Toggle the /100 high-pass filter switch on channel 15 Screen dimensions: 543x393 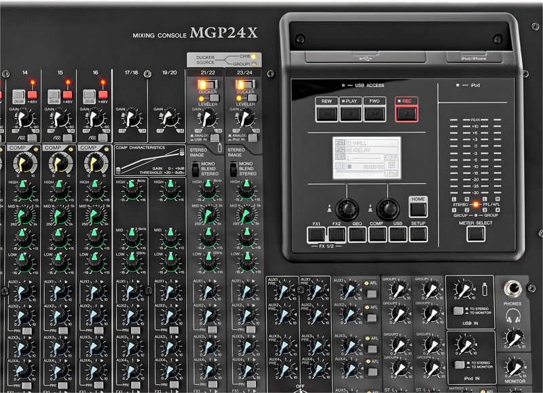[67, 138]
